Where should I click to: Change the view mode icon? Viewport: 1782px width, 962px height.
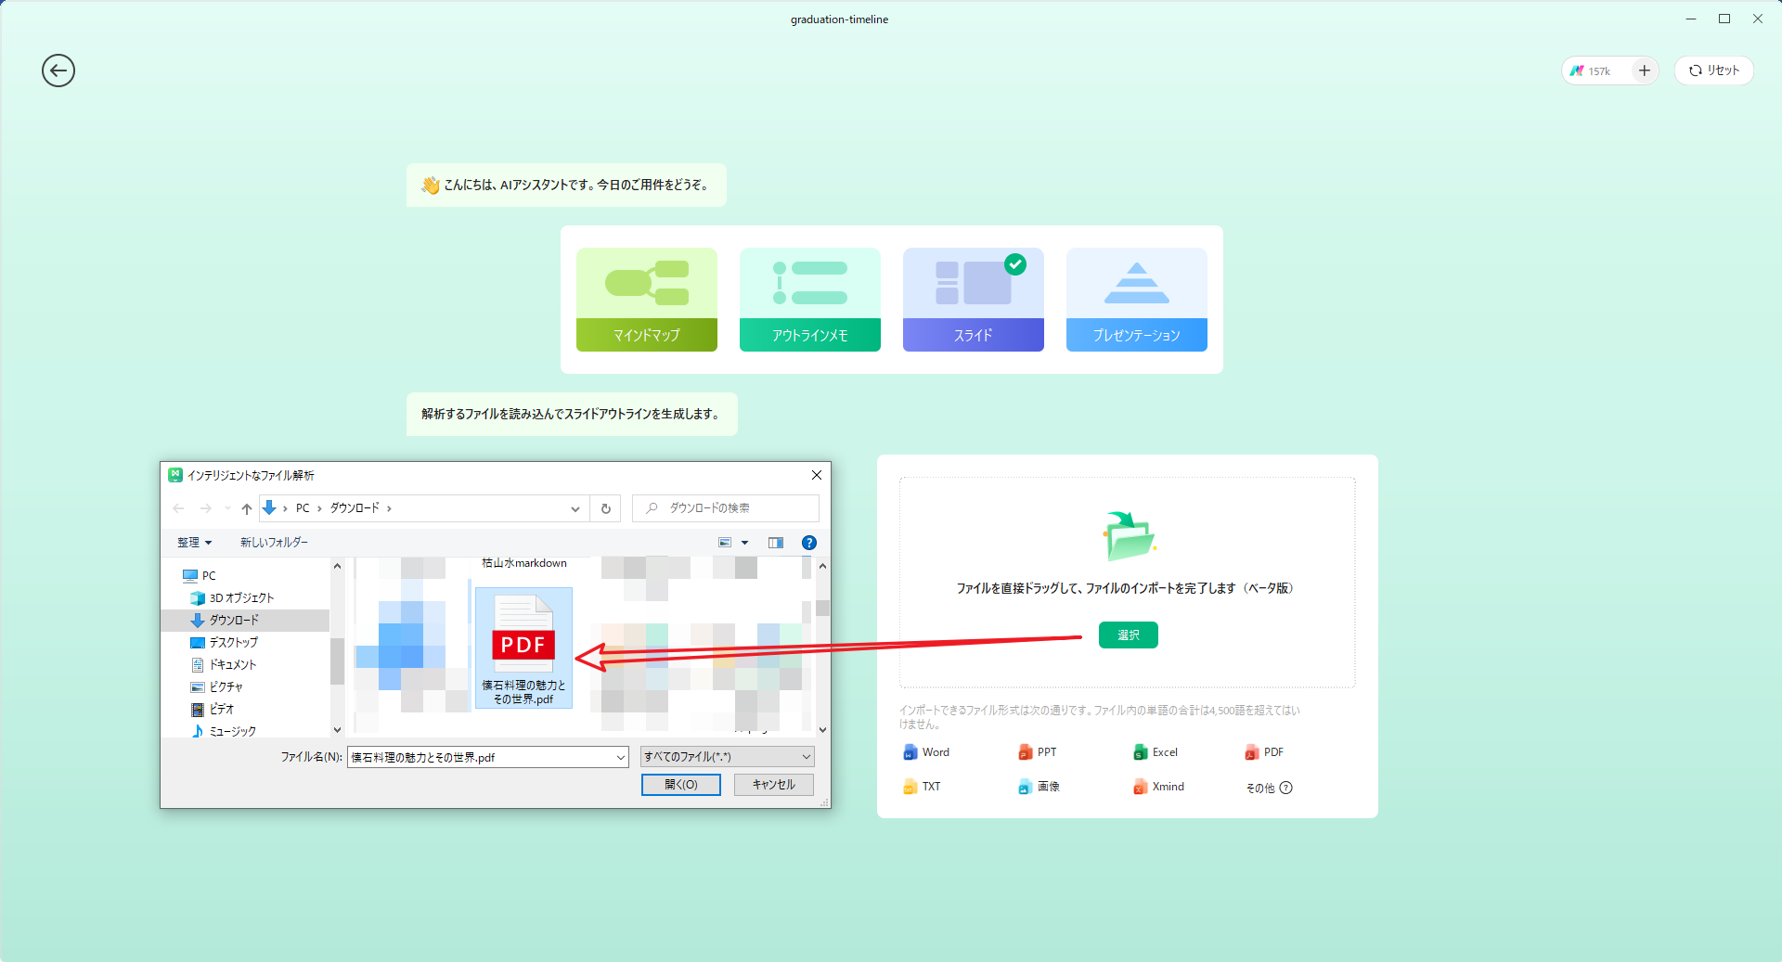click(725, 543)
